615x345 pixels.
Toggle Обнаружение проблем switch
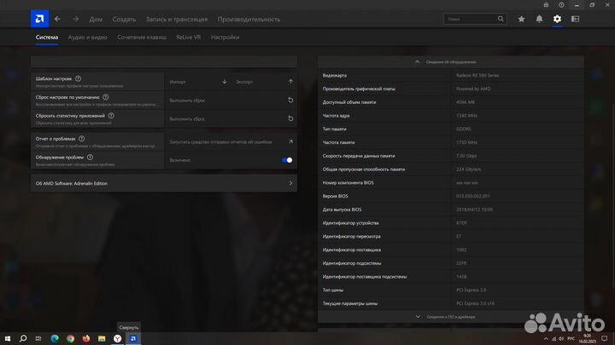(x=287, y=160)
